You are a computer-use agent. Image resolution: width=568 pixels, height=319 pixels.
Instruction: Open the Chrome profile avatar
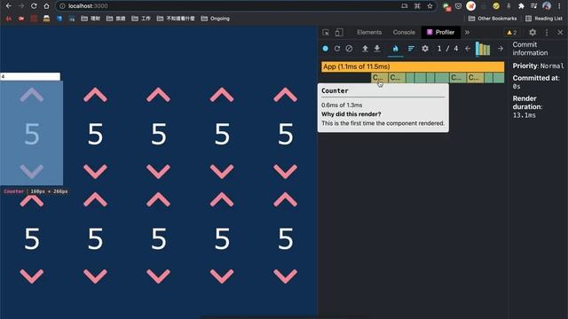pos(547,6)
